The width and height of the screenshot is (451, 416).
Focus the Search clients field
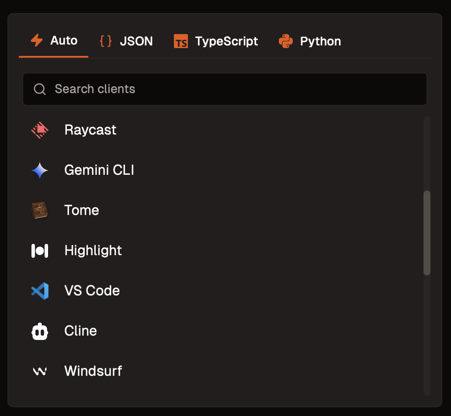[225, 89]
